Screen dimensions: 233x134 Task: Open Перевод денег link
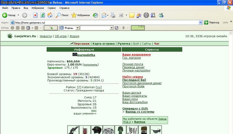pos(134,67)
